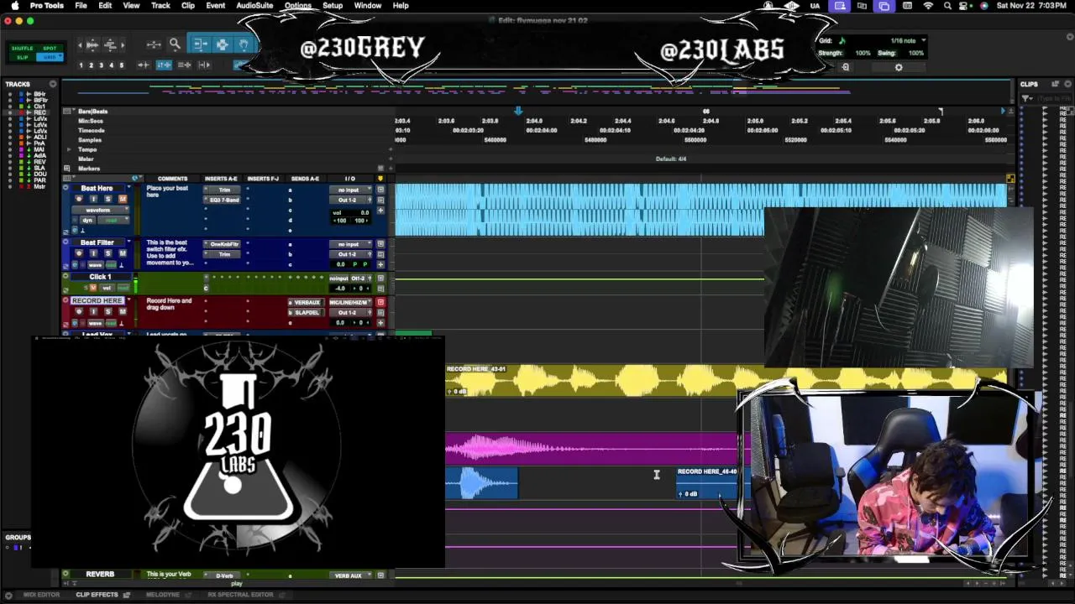Viewport: 1075px width, 604px height.
Task: Click the Beat Here volume value field
Action: pos(350,212)
